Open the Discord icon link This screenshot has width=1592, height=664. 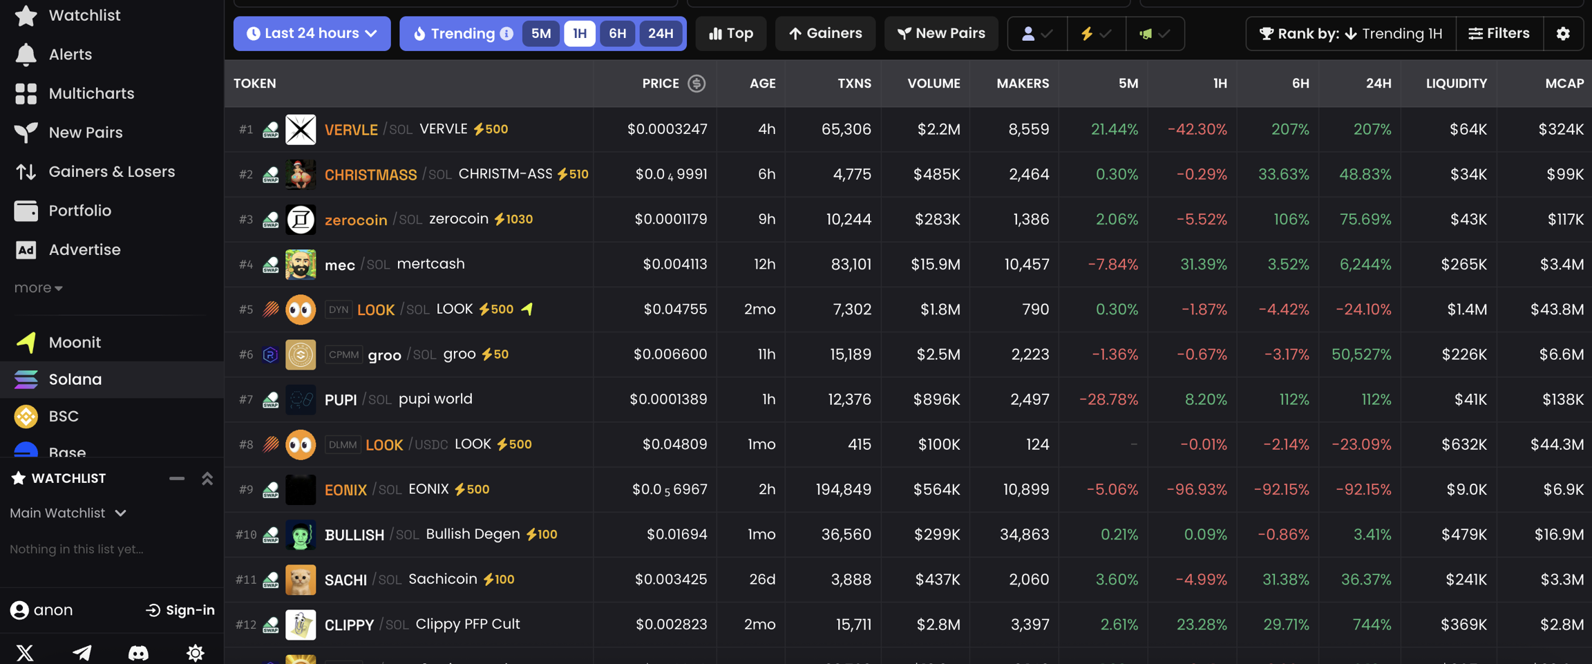point(138,652)
